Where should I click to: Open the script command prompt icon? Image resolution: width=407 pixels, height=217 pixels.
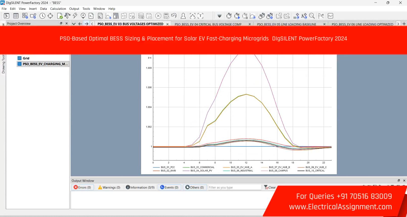pyautogui.click(x=91, y=16)
